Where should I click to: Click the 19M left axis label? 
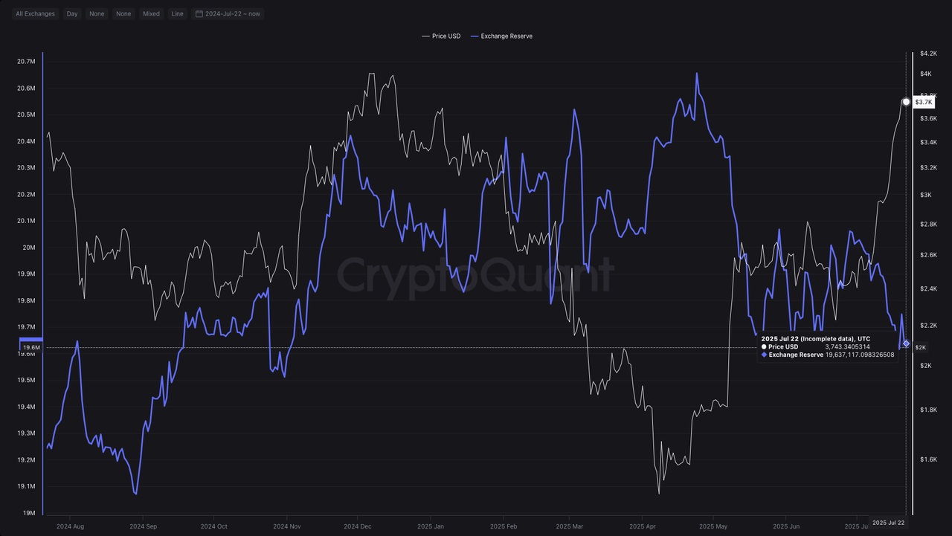(29, 513)
